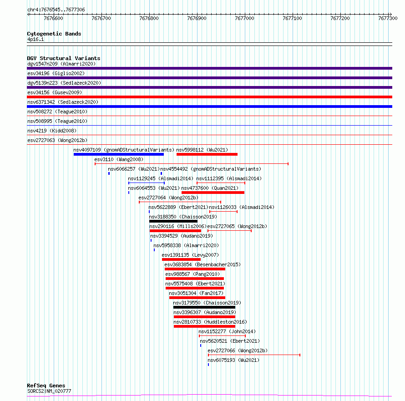Open nsv1112395 (Alsmadi2014) variant

229,178
